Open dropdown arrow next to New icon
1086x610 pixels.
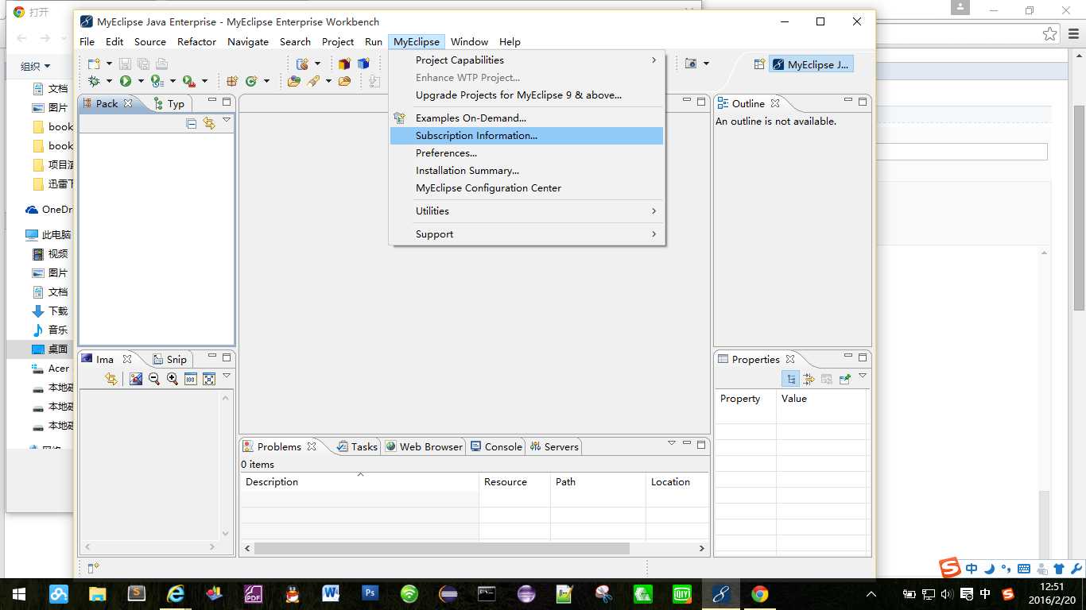109,64
